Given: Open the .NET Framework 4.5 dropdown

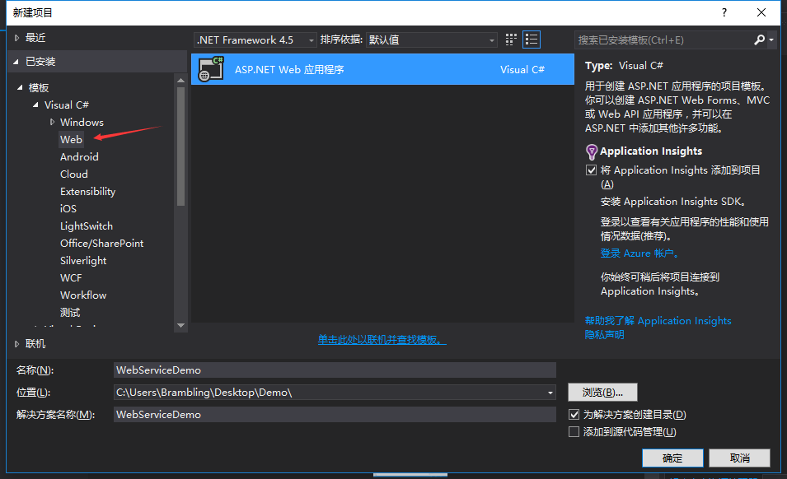Looking at the screenshot, I should point(255,40).
